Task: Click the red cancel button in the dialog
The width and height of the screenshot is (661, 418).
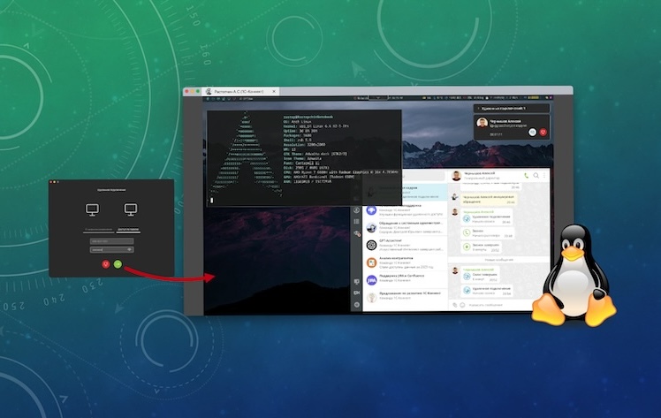Action: [x=106, y=263]
